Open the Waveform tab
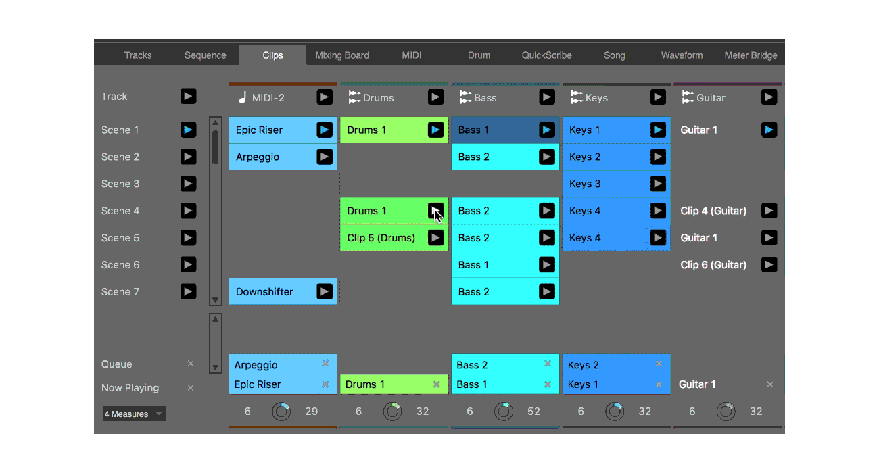Screen dimensions: 879x473 point(682,55)
